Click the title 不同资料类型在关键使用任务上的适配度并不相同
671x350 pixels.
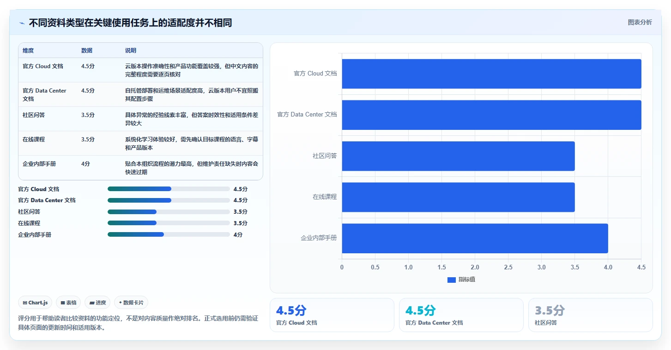click(130, 23)
